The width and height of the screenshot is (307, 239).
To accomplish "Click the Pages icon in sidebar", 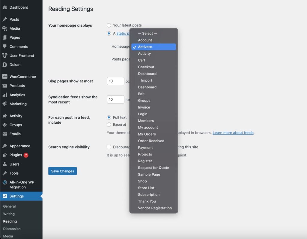I will (5, 37).
